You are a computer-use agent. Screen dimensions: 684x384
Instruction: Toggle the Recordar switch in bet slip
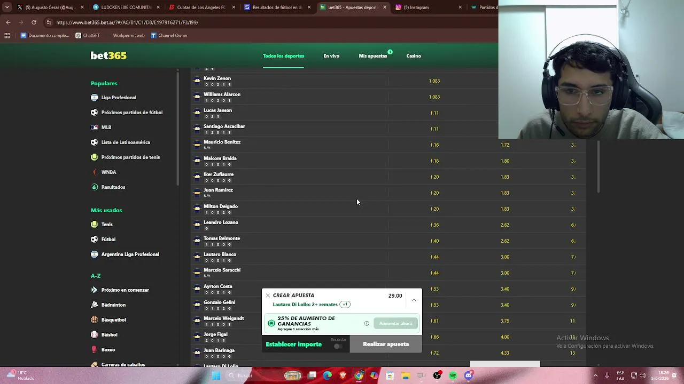pyautogui.click(x=338, y=346)
